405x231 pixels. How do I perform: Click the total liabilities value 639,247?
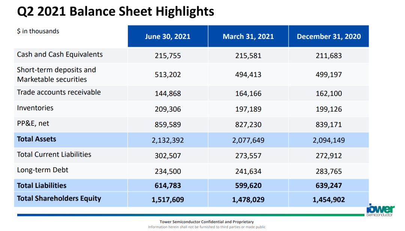(x=329, y=186)
